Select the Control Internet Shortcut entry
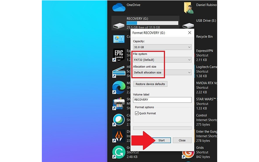The image size is (259, 162). (x=206, y=120)
